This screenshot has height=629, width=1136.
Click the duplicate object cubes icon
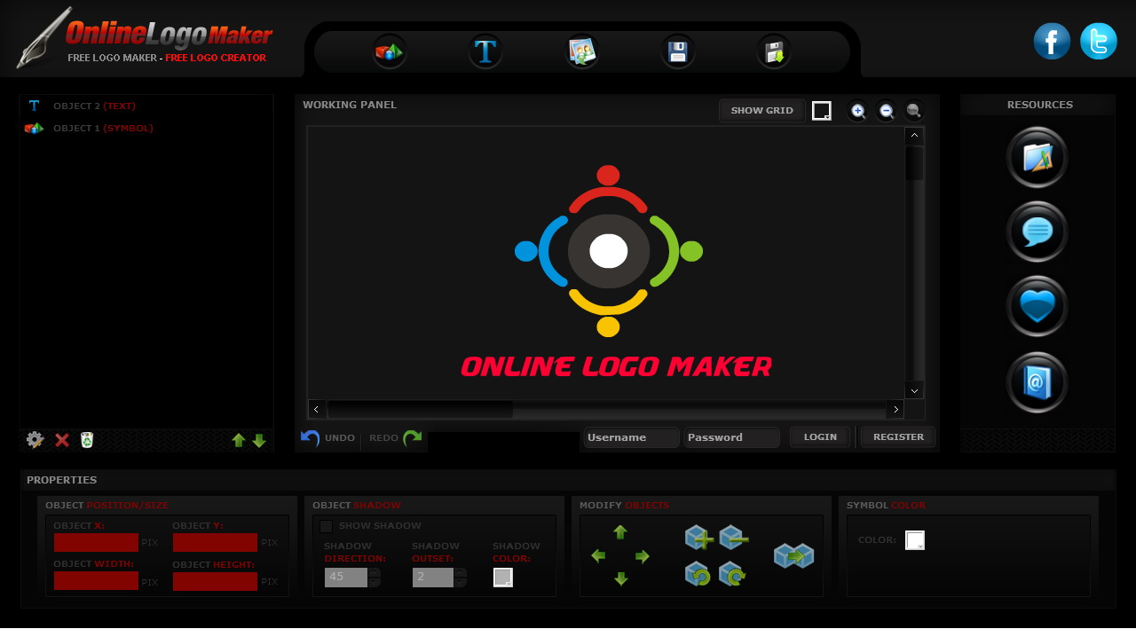(x=794, y=556)
